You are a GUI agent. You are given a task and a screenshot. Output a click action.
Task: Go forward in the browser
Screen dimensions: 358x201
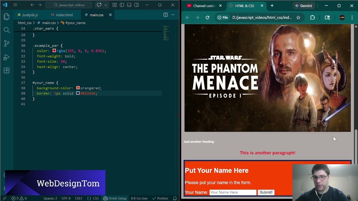tap(197, 18)
